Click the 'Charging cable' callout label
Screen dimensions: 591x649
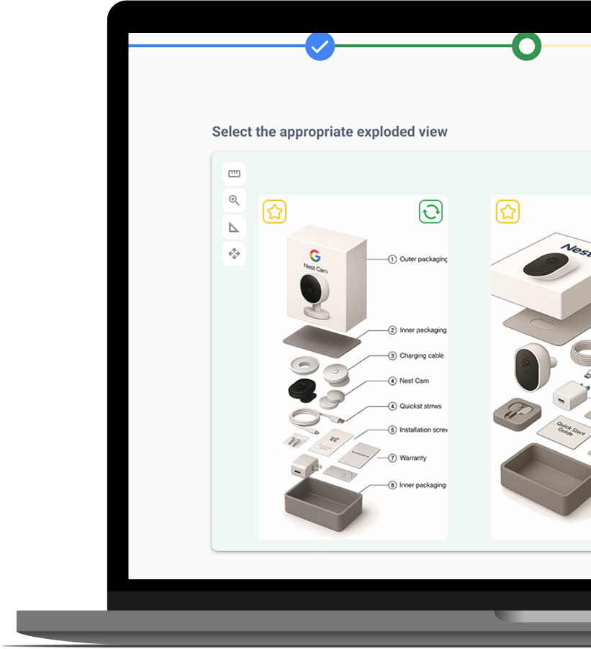pyautogui.click(x=422, y=355)
